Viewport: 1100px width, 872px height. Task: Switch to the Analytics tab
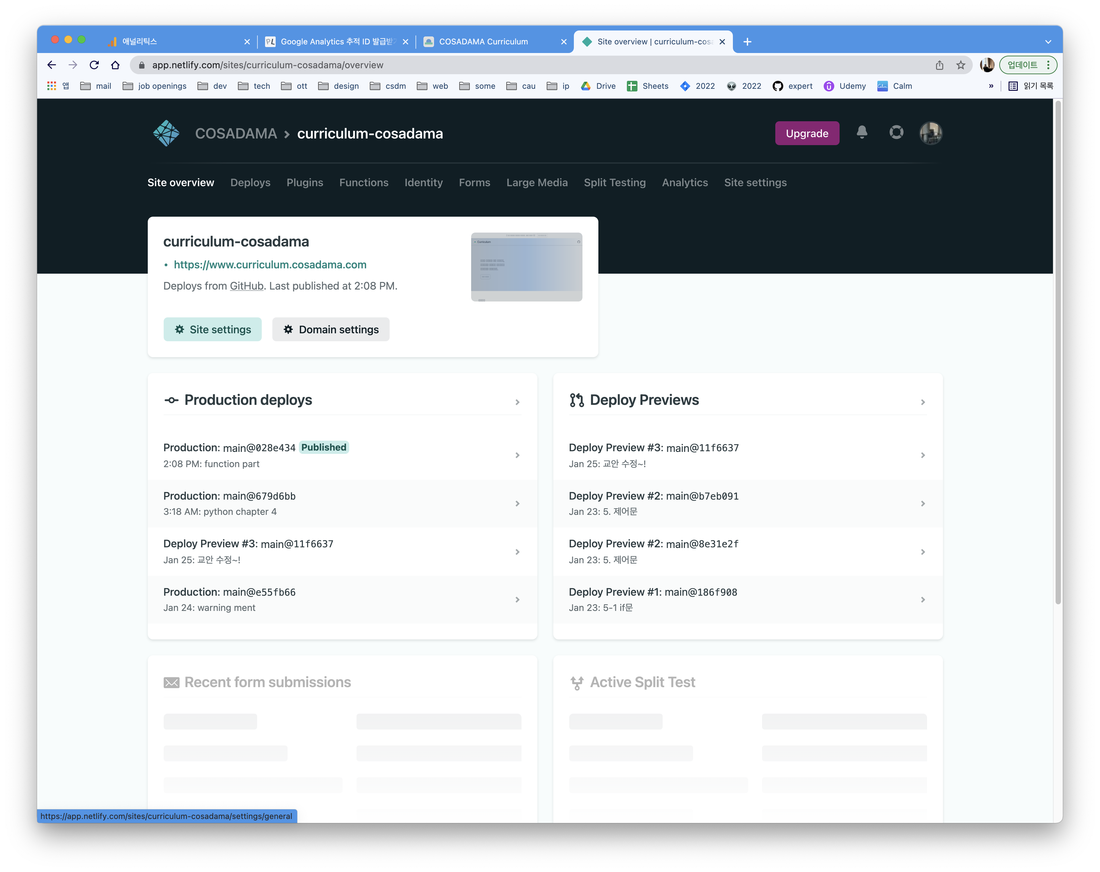point(685,182)
